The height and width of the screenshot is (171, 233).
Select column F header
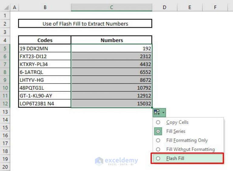[215, 7]
